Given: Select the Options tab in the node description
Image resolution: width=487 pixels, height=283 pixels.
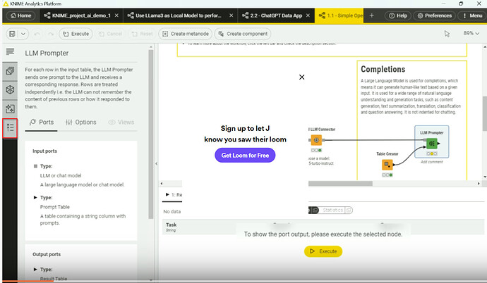Looking at the screenshot, I should pyautogui.click(x=80, y=122).
